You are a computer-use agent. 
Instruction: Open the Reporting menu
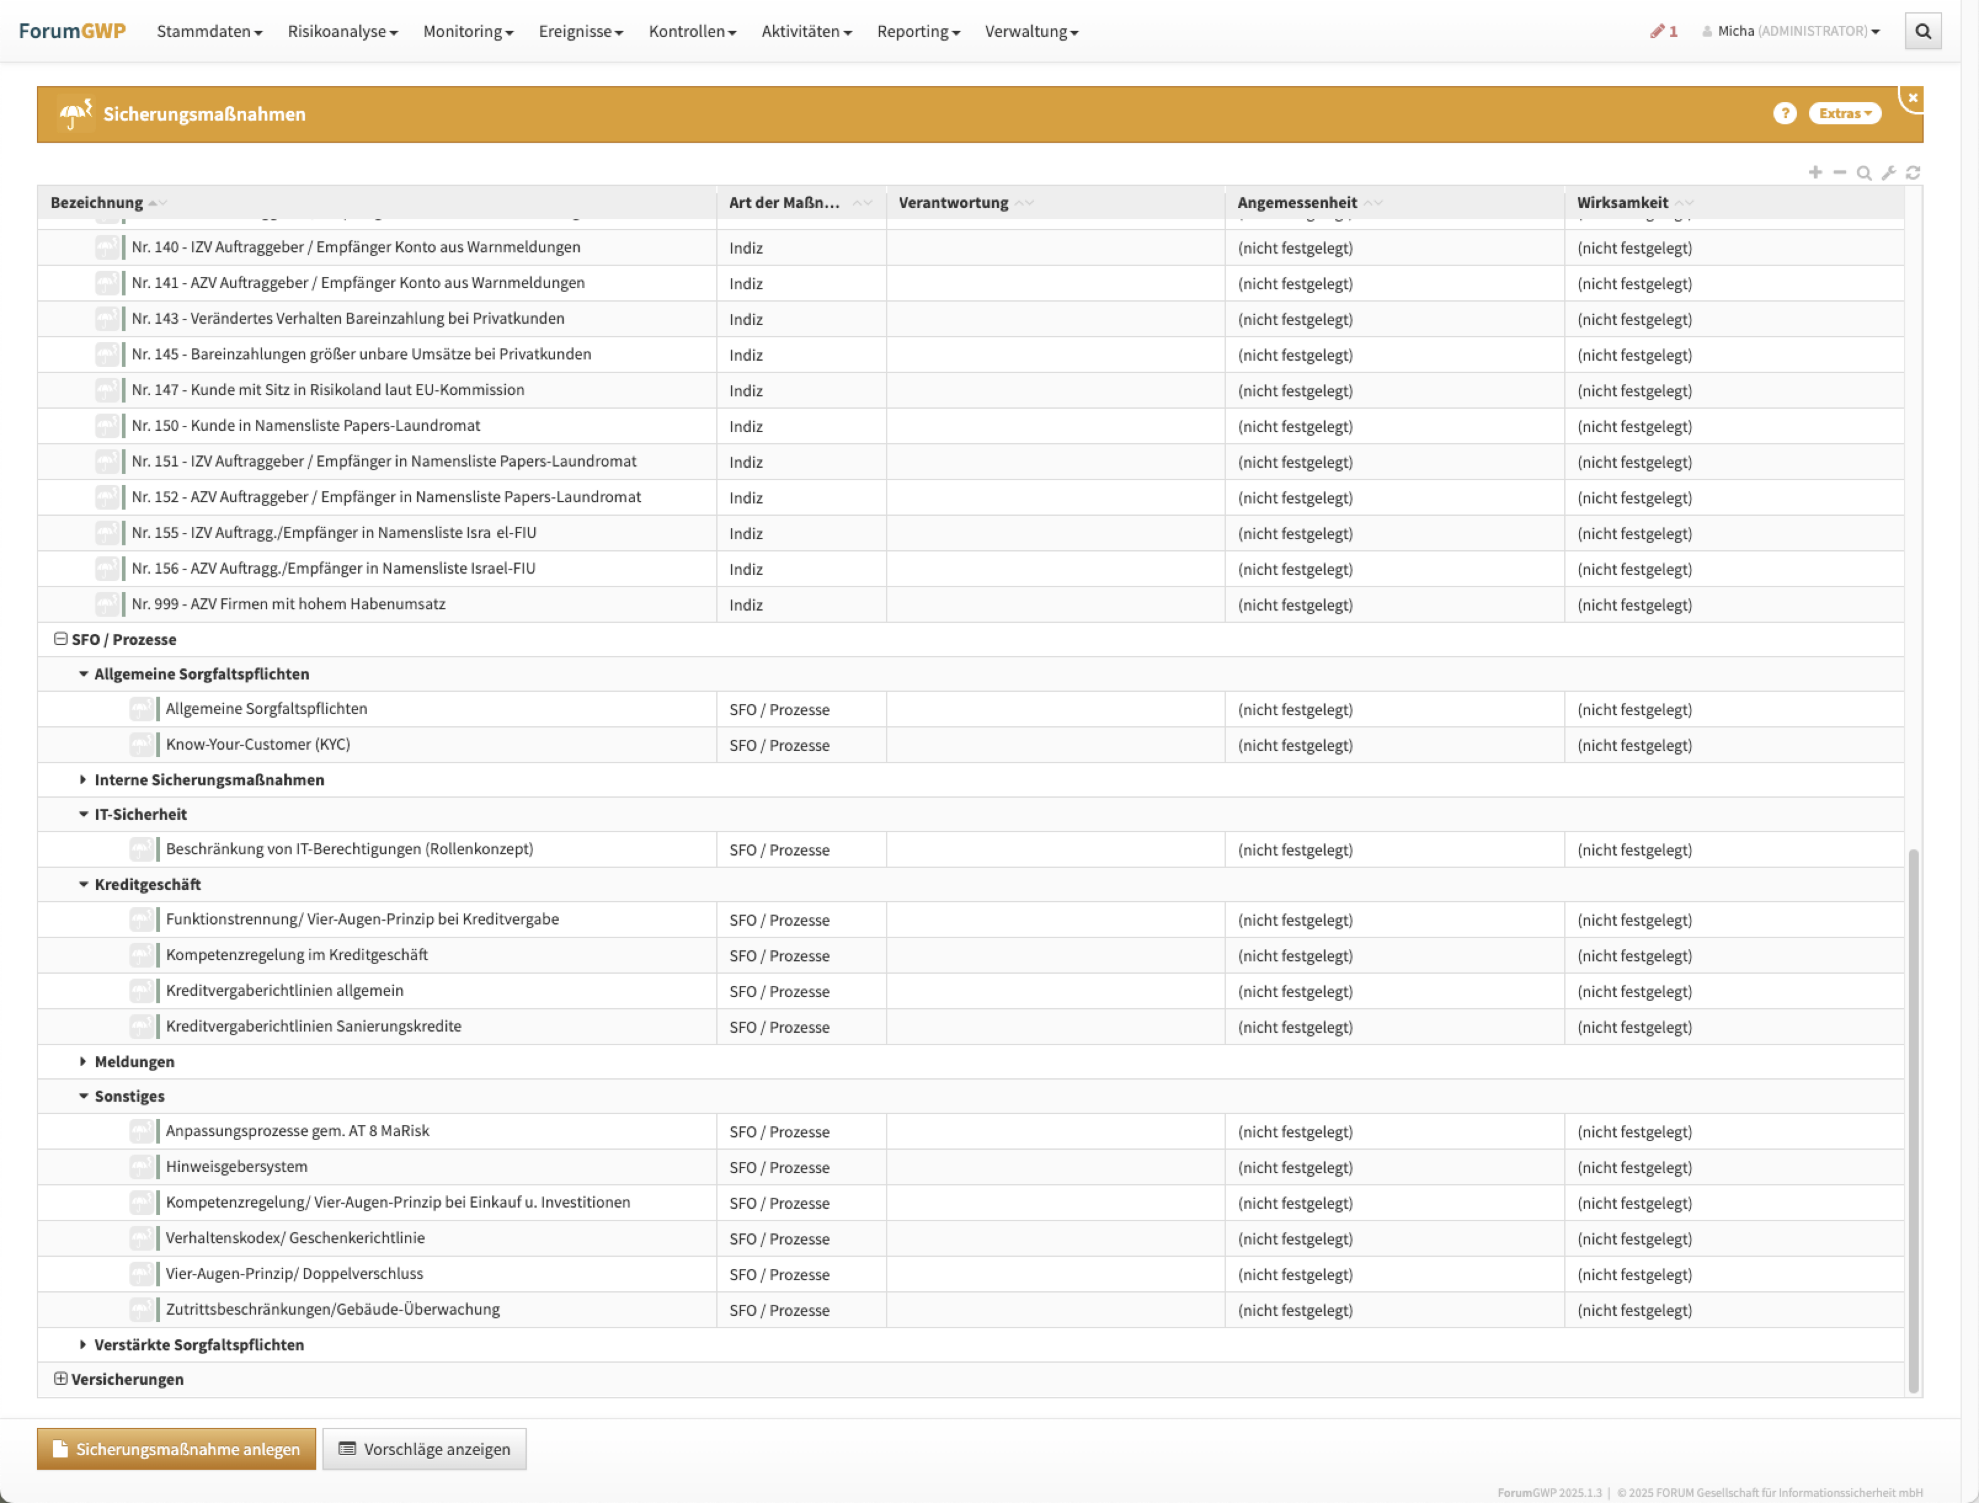(917, 31)
